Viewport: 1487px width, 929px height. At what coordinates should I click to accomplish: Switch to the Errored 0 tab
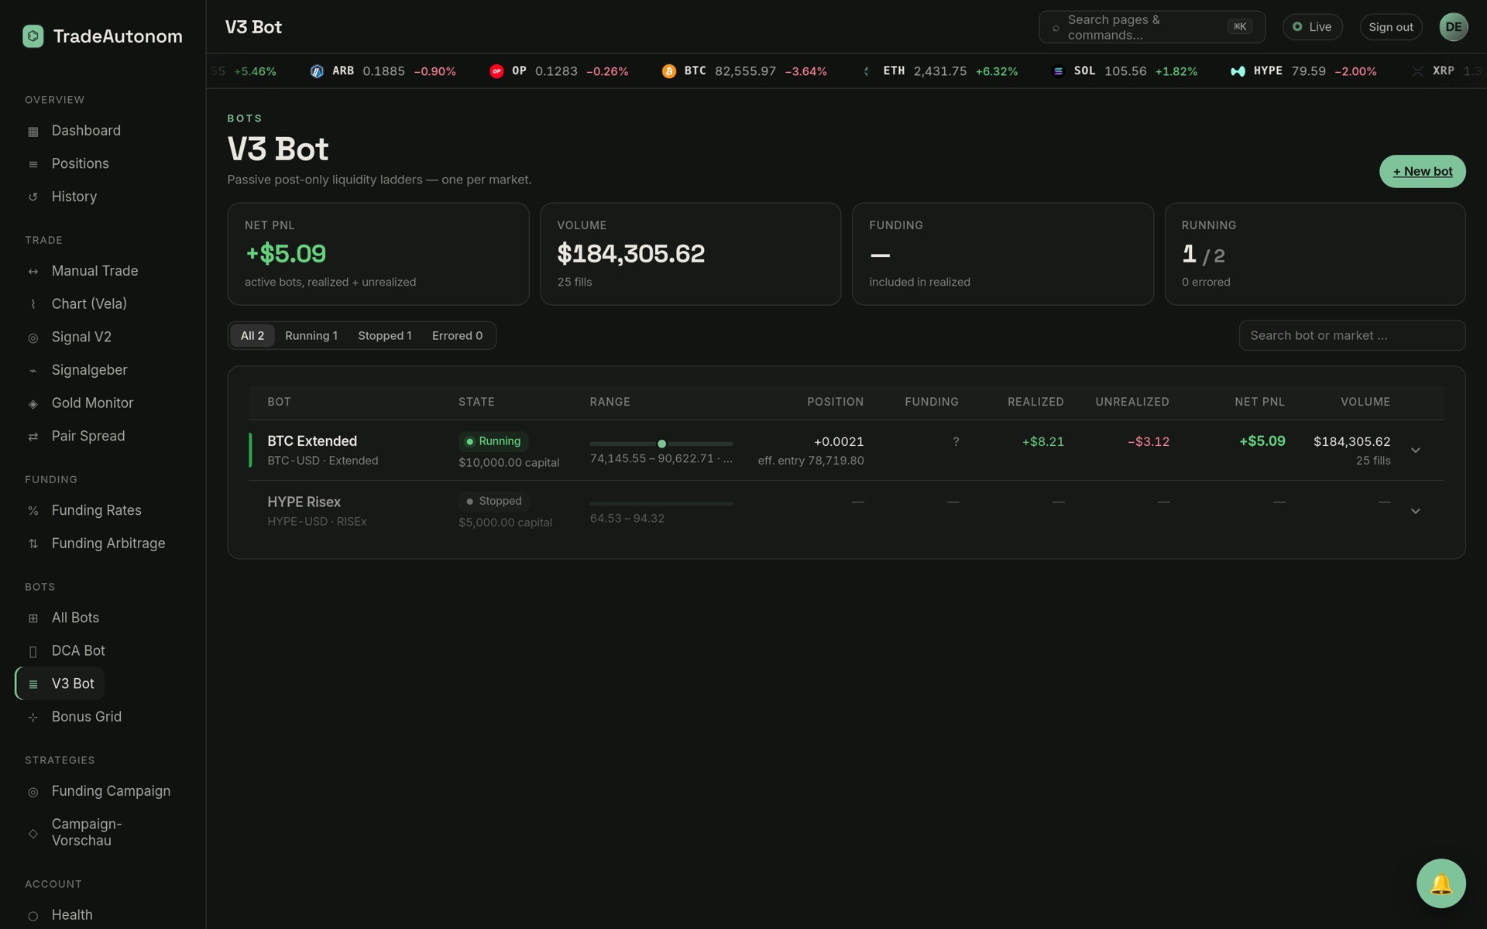coord(457,335)
